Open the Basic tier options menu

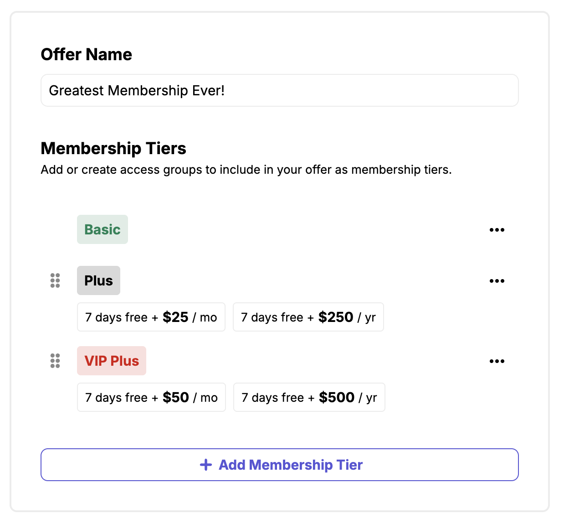click(x=497, y=230)
